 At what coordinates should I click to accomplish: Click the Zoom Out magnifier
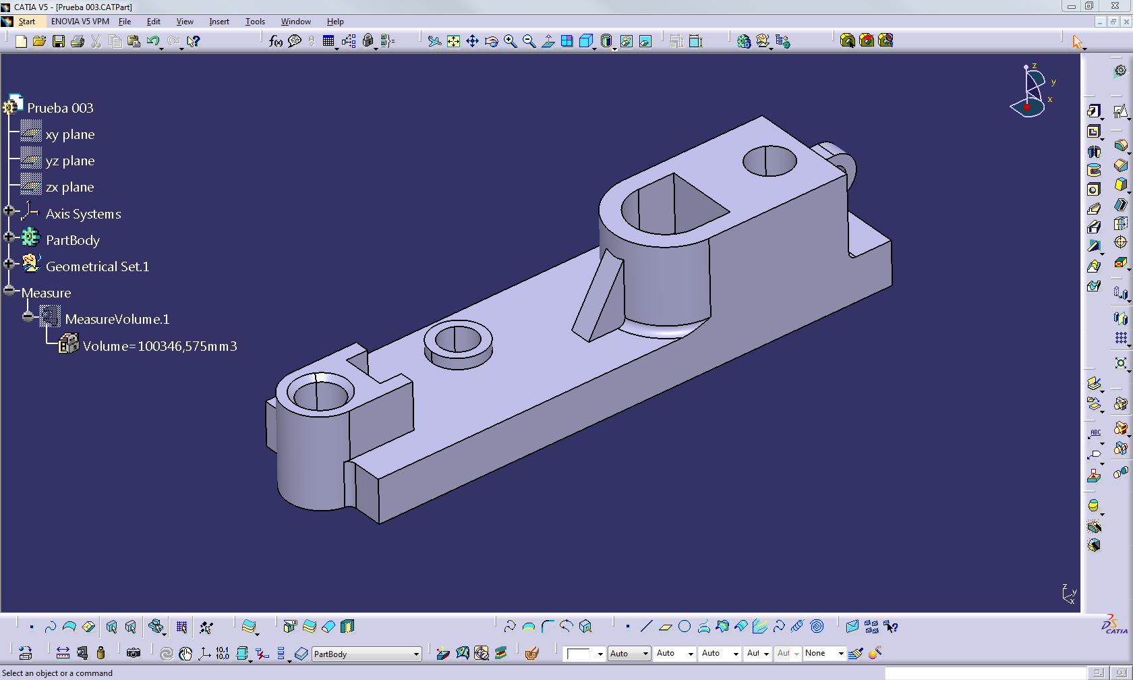coord(529,42)
